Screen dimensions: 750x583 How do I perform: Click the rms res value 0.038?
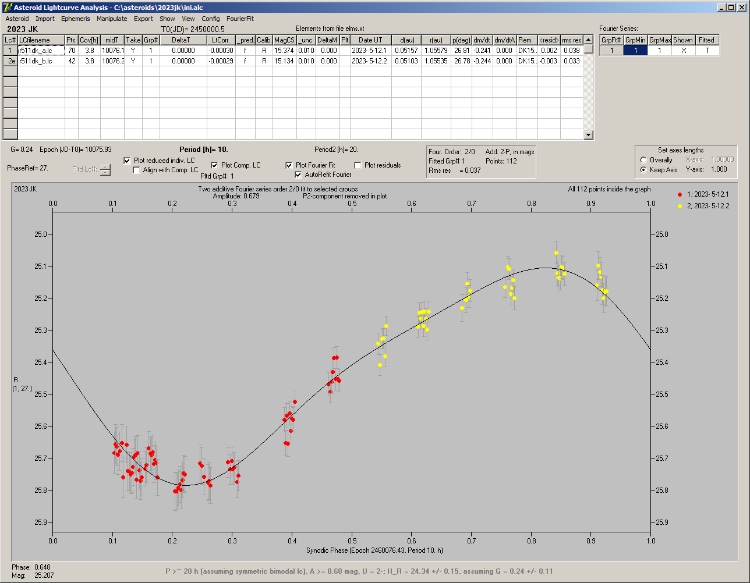(x=572, y=51)
